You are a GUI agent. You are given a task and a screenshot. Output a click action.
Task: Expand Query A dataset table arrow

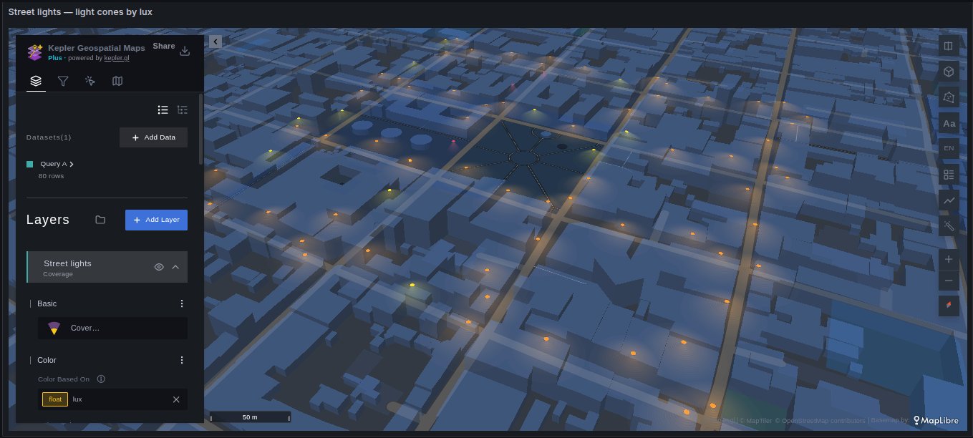tap(72, 164)
